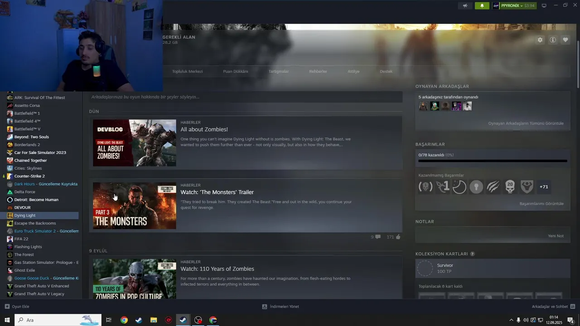The width and height of the screenshot is (580, 326).
Task: Show game info circle icon
Action: click(553, 40)
